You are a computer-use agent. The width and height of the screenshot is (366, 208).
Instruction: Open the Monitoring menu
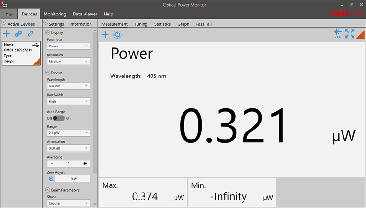point(55,14)
